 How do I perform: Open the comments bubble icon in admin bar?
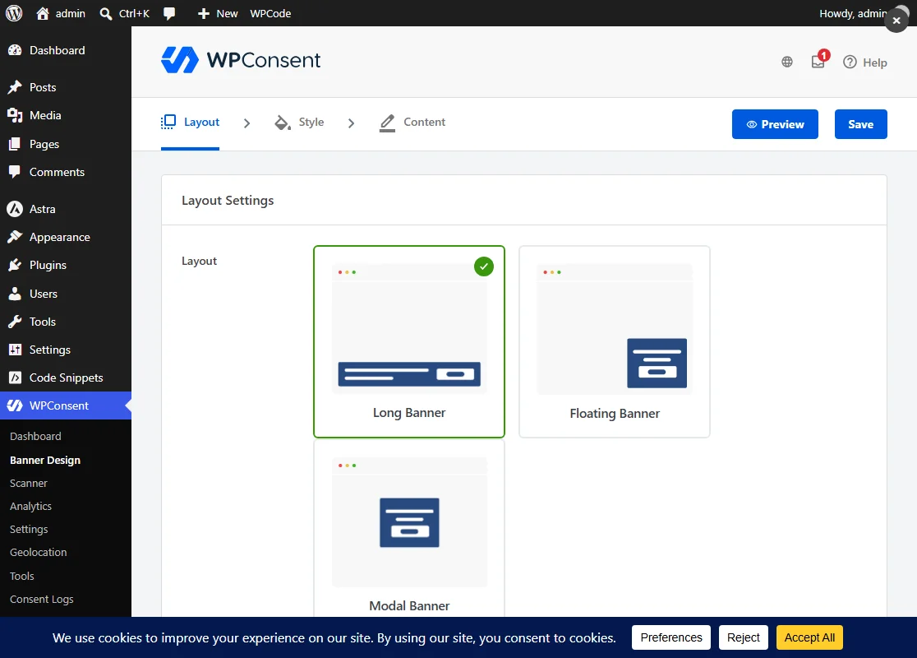coord(169,13)
